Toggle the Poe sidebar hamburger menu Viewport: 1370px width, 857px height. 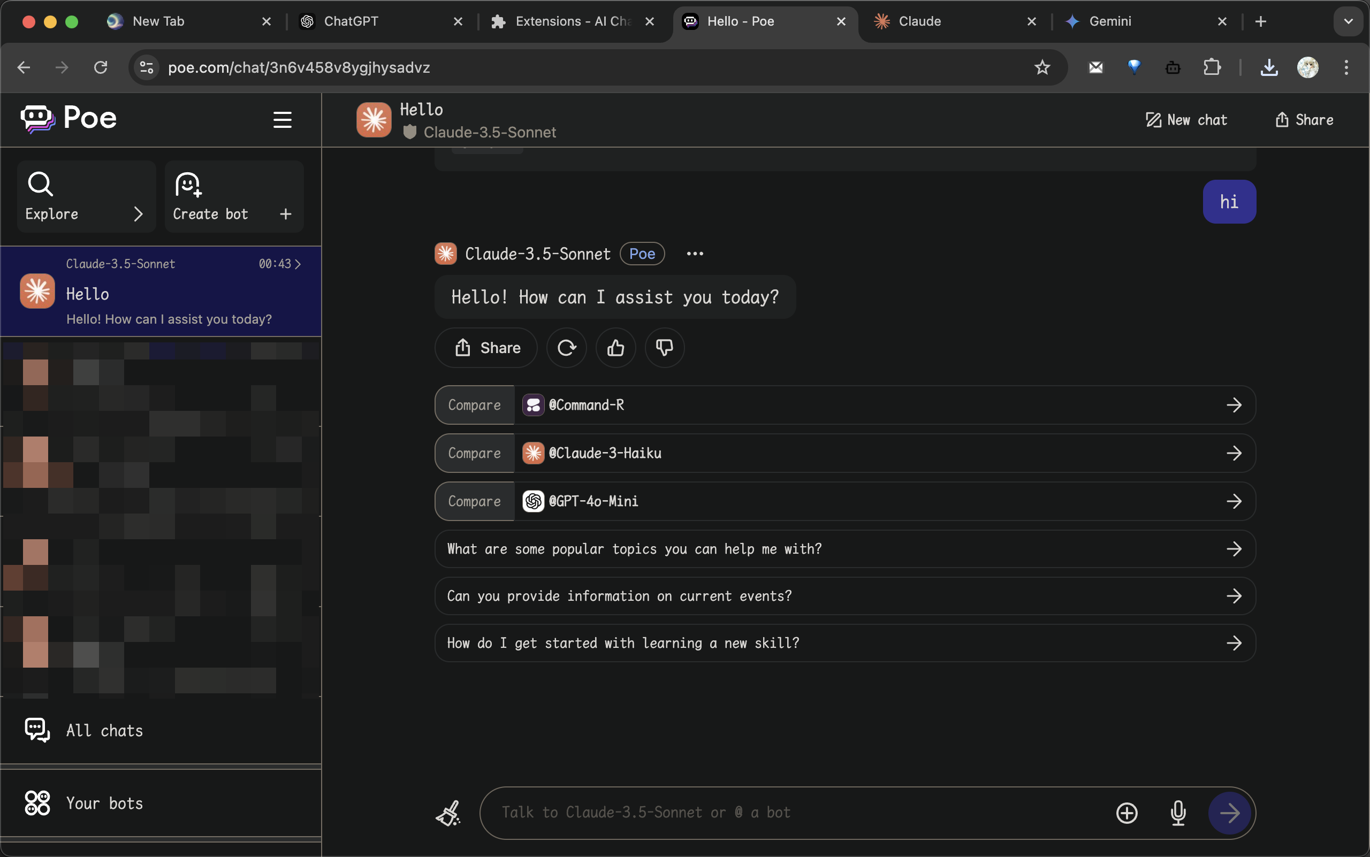(282, 120)
